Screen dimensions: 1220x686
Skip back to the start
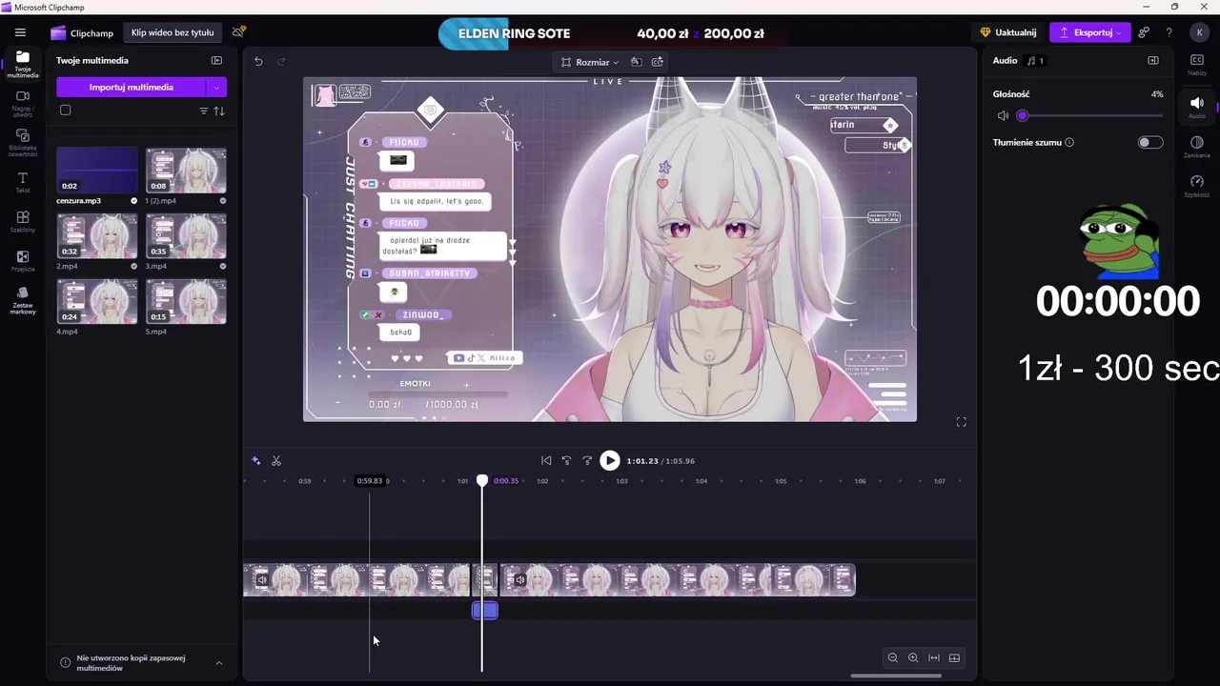click(x=546, y=460)
